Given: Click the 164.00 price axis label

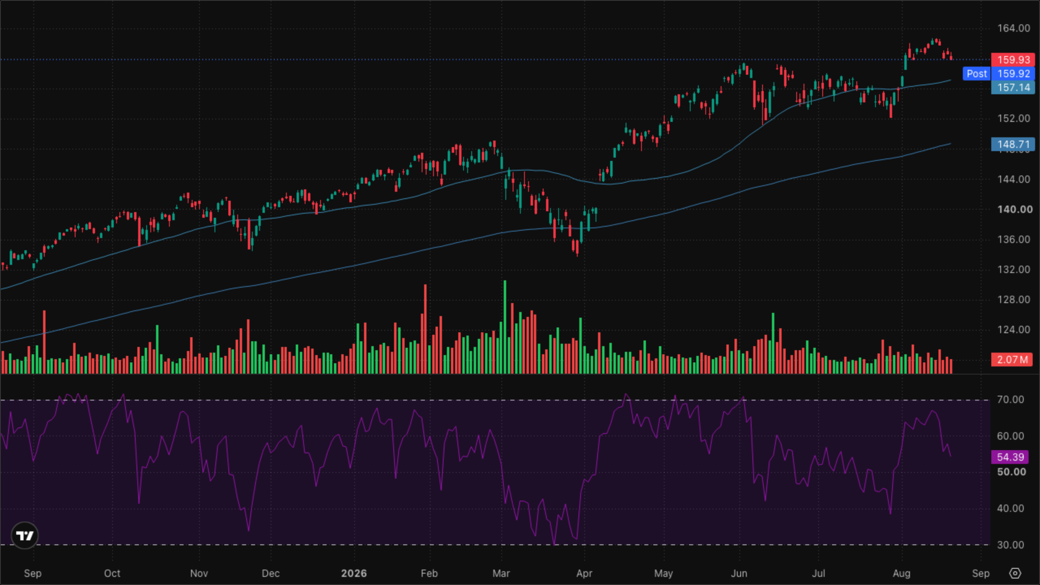Looking at the screenshot, I should click(x=1014, y=28).
